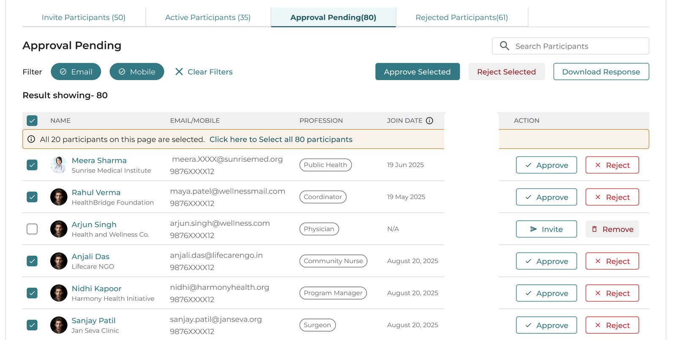Click Download Response button
Image resolution: width=676 pixels, height=340 pixels.
click(601, 72)
